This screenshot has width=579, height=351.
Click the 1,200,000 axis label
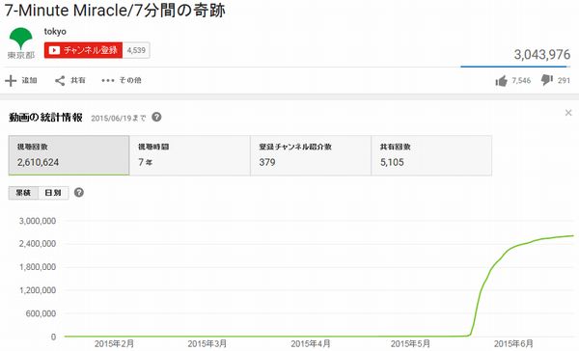(38, 290)
